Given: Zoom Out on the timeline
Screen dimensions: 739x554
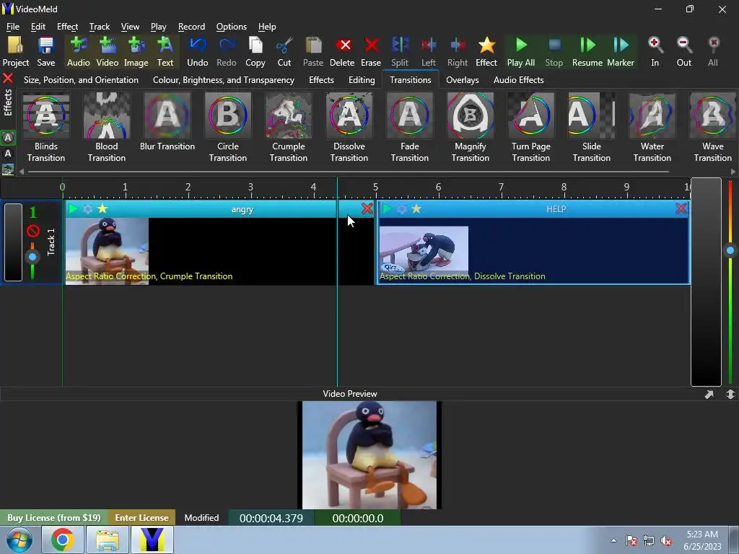Looking at the screenshot, I should pos(684,52).
